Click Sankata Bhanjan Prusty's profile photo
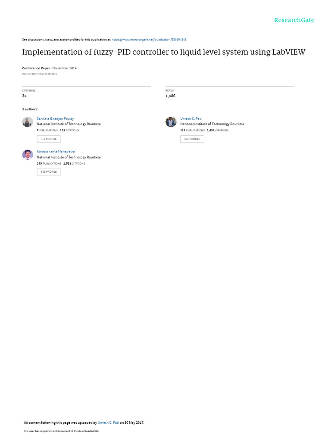Screen dimensions: 331x441 click(x=28, y=122)
